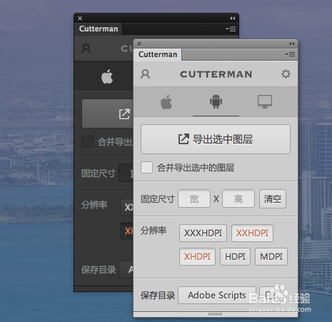Collapse light panel with double-arrow icon

(x=292, y=44)
